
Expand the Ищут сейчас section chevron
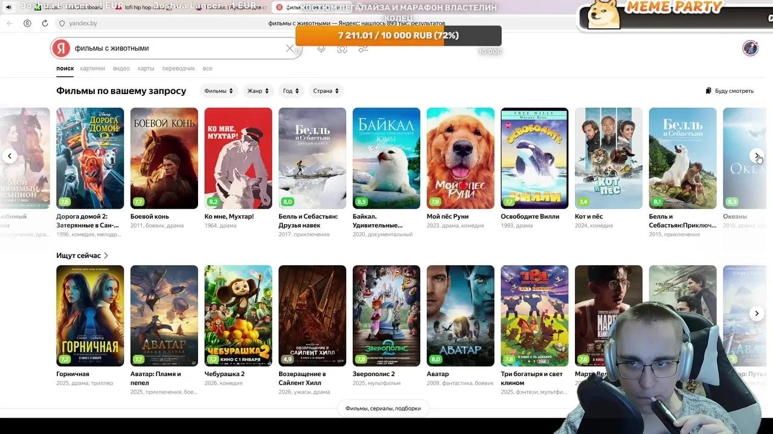coord(106,256)
